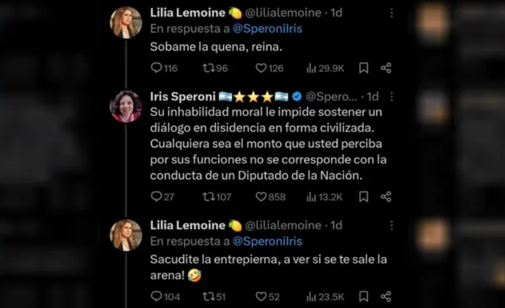The width and height of the screenshot is (505, 308).
Task: Open @SperoniIris mention in first tweet
Action: click(x=267, y=29)
